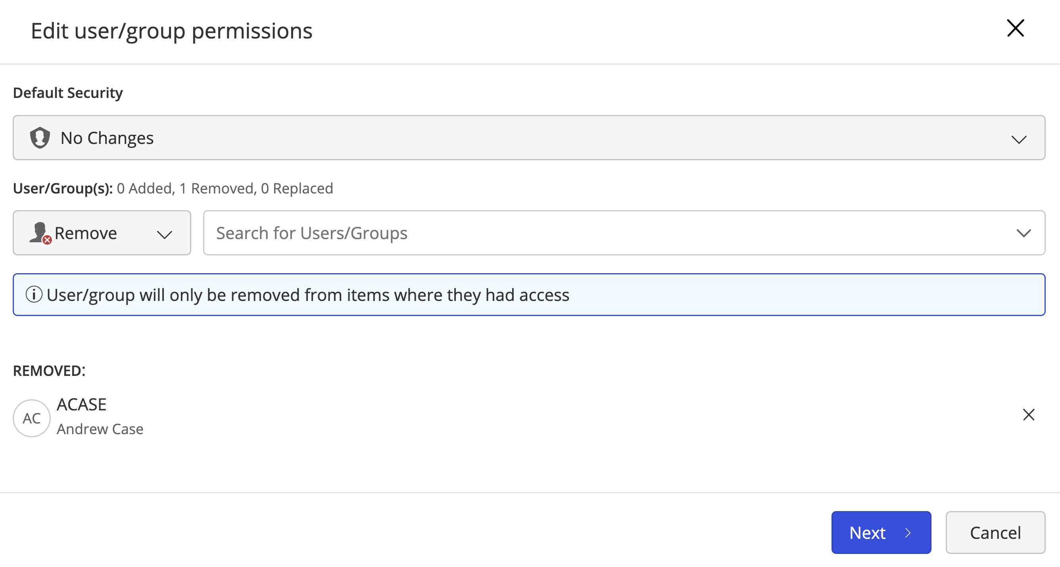Close the Edit user/group permissions dialog
The width and height of the screenshot is (1060, 567).
pyautogui.click(x=1015, y=29)
